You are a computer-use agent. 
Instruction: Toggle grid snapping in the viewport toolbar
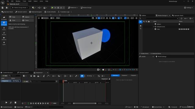click(x=113, y=18)
